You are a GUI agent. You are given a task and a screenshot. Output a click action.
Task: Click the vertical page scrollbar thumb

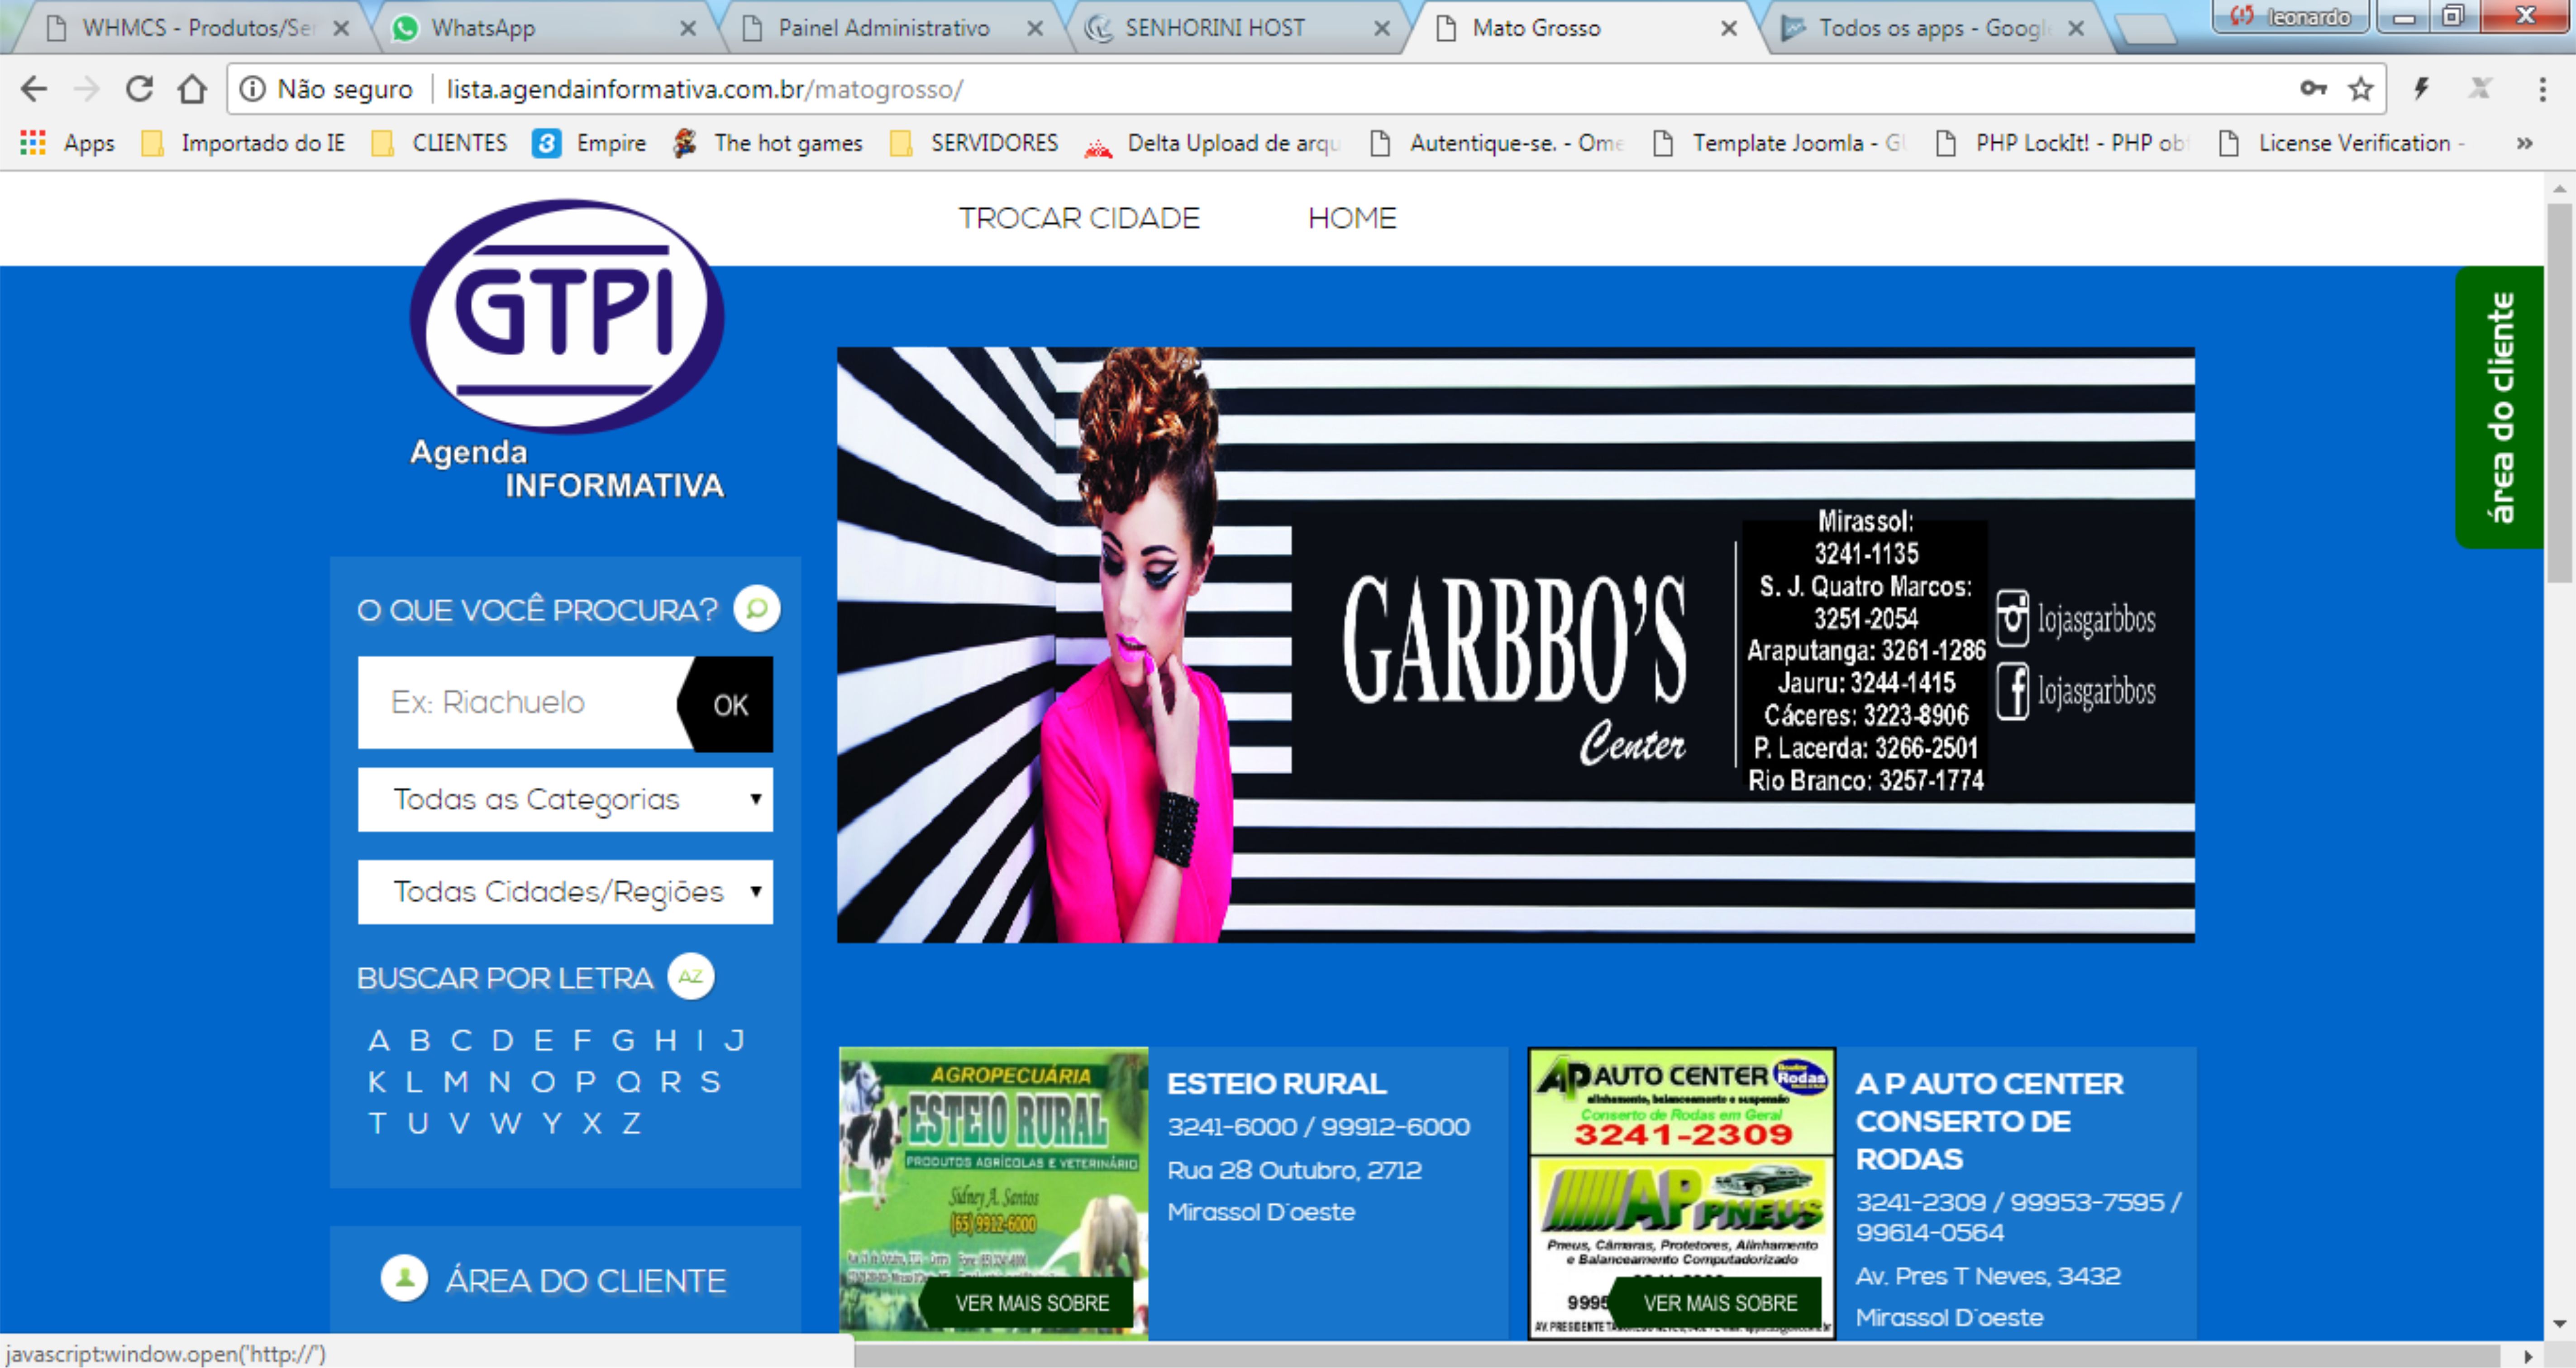coord(2559,392)
